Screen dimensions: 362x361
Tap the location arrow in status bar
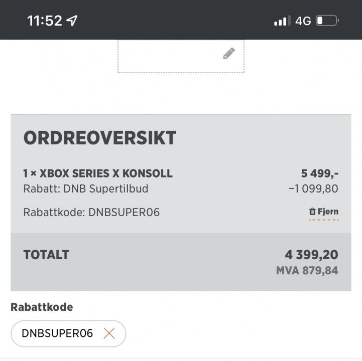(72, 21)
